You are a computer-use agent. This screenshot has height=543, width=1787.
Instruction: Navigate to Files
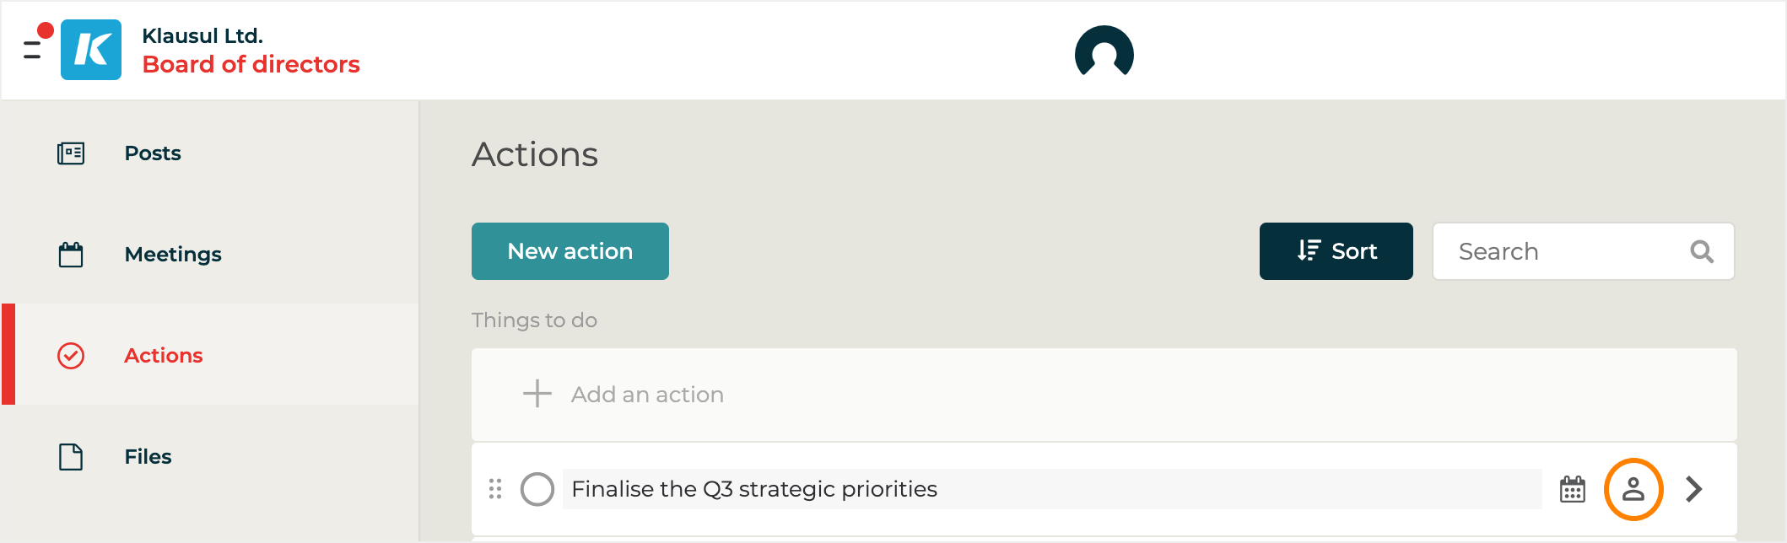148,457
